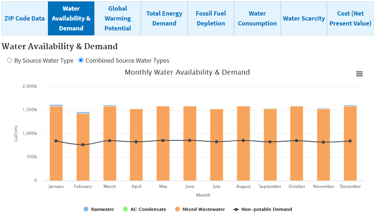
Task: Go to the Total Energy Demand tab
Action: [164, 18]
